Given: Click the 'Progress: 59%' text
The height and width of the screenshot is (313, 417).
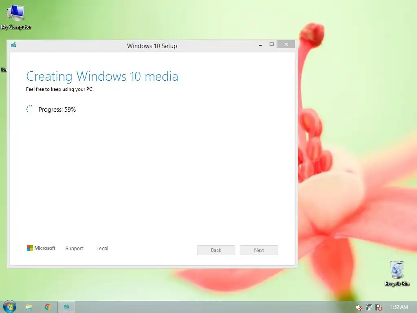Looking at the screenshot, I should pos(57,110).
